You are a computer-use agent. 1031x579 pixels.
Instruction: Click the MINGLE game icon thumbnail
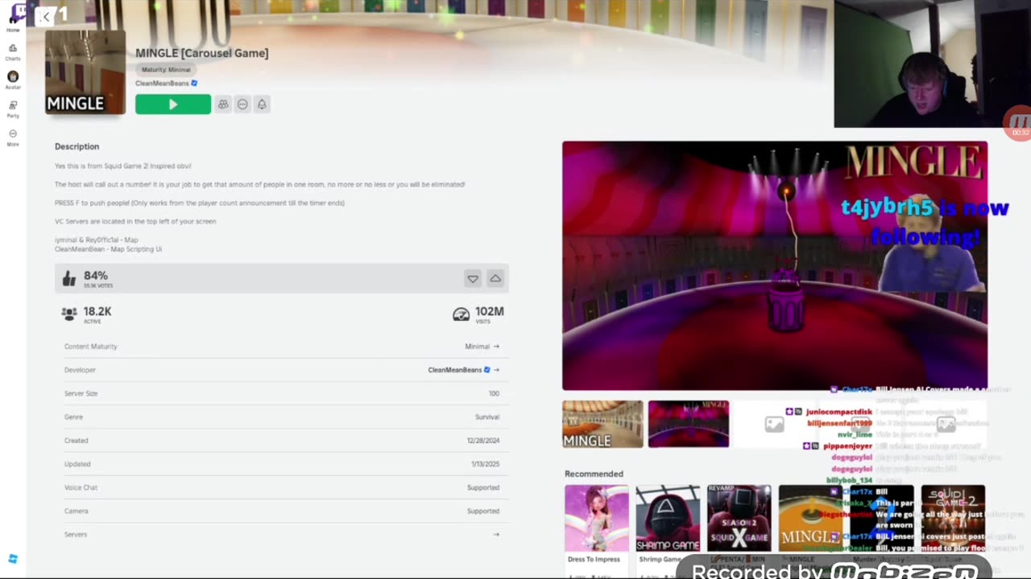tap(85, 72)
